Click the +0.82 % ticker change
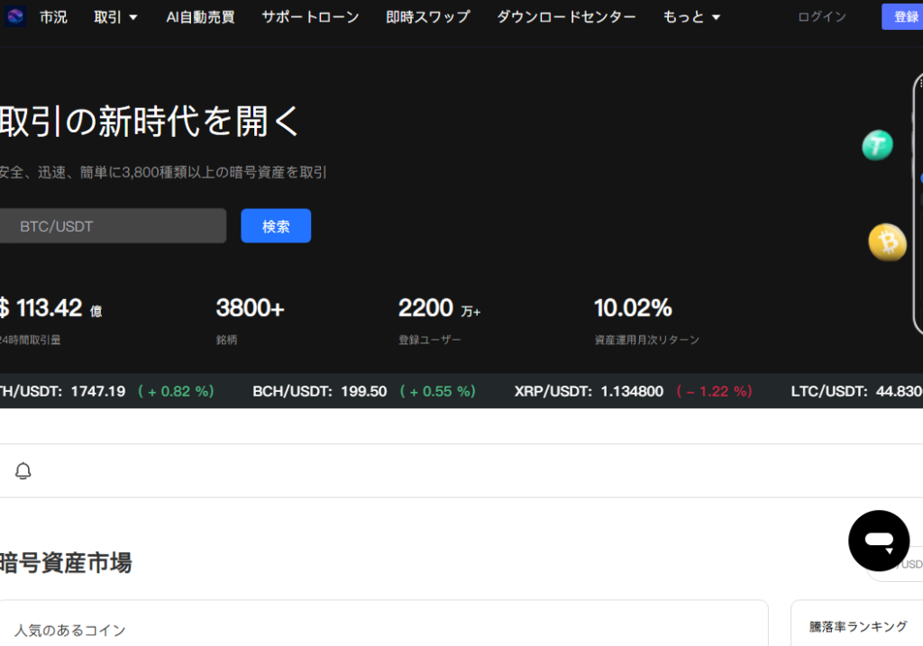 [176, 391]
